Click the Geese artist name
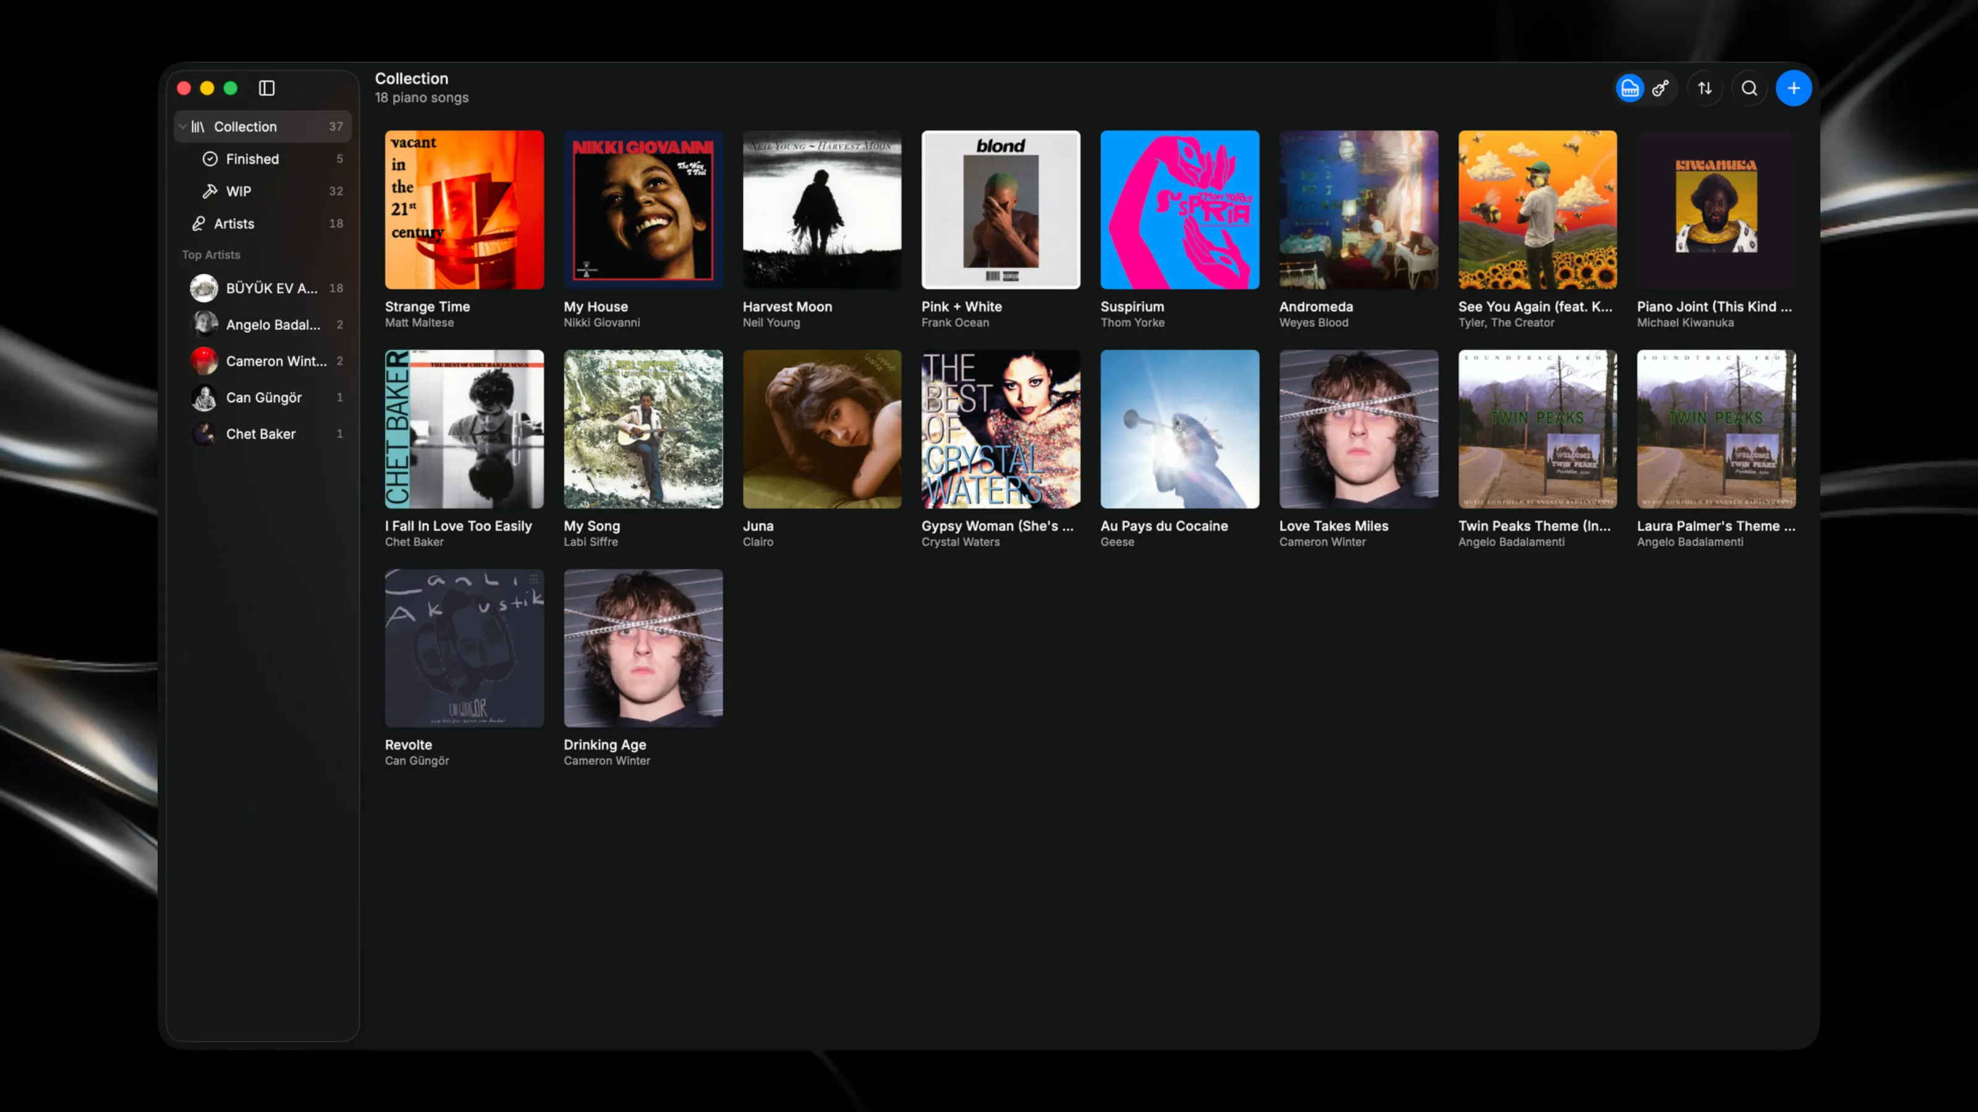Screen dimensions: 1978x1112 [1117, 542]
